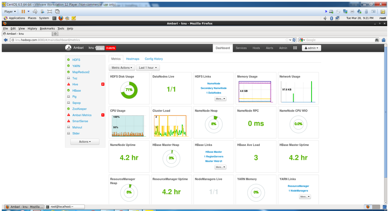This screenshot has width=389, height=211.
Task: Open a new Firefox tab
Action: pos(55,34)
